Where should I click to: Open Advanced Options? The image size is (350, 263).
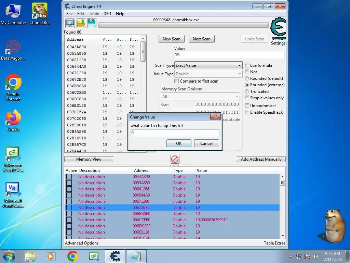pyautogui.click(x=82, y=243)
